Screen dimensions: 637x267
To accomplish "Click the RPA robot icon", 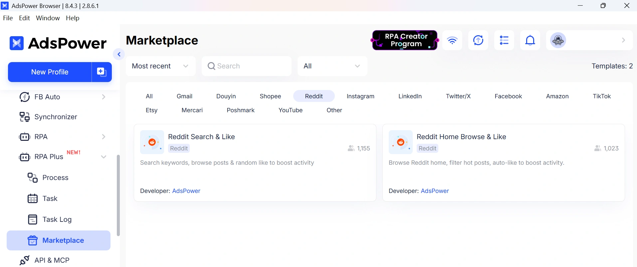I will [x=25, y=137].
